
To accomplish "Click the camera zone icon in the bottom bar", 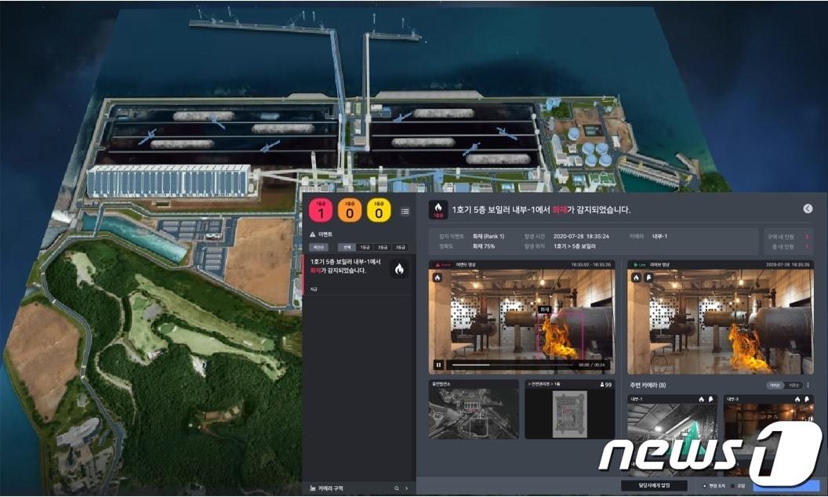I will pyautogui.click(x=313, y=488).
